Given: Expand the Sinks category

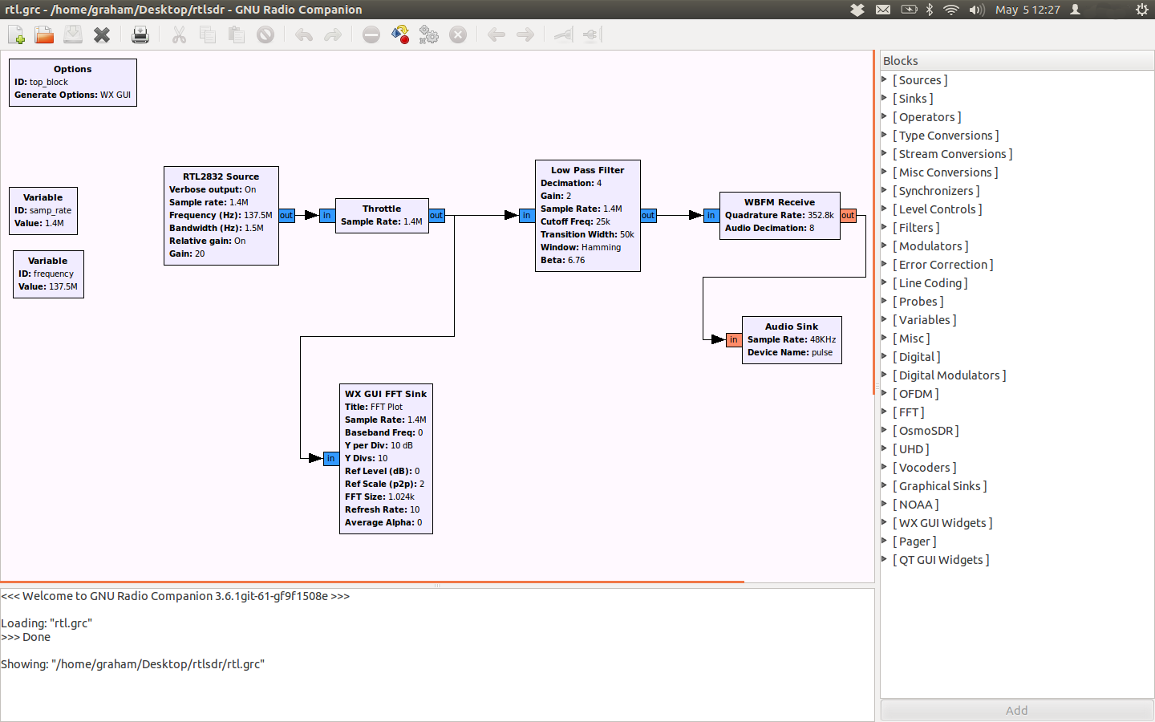Looking at the screenshot, I should 884,98.
